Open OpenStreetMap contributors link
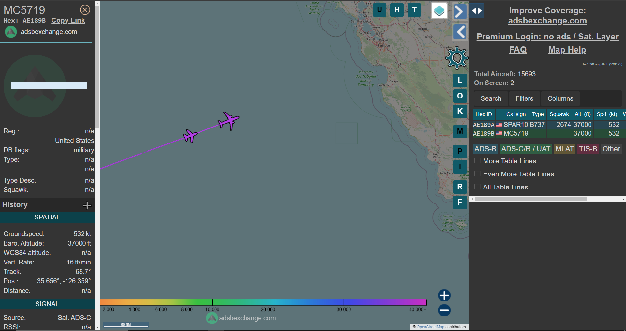The height and width of the screenshot is (331, 626). pos(430,327)
